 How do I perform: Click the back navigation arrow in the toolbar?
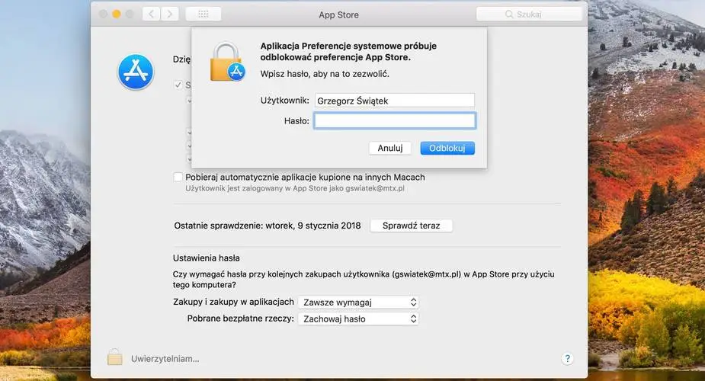[x=151, y=14]
